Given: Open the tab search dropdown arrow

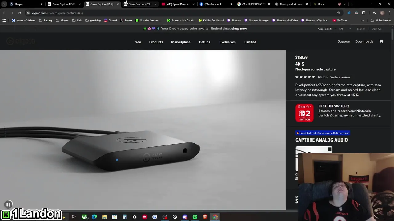Looking at the screenshot, I should (x=4, y=4).
